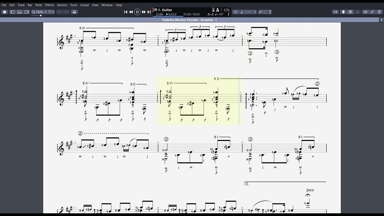
Task: Show the guitar fretboard panel icon
Action: point(343,12)
